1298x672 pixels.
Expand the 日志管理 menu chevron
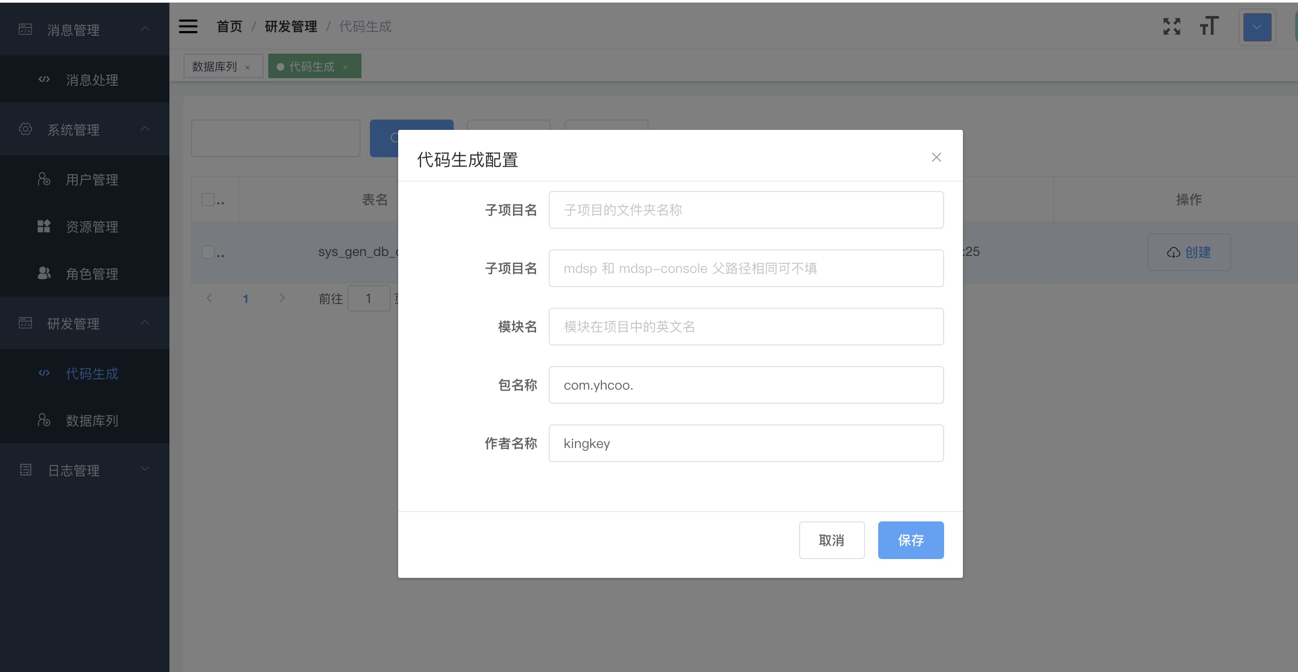tap(144, 469)
